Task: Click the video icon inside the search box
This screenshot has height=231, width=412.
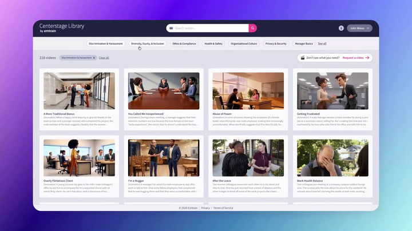Action: click(x=171, y=28)
